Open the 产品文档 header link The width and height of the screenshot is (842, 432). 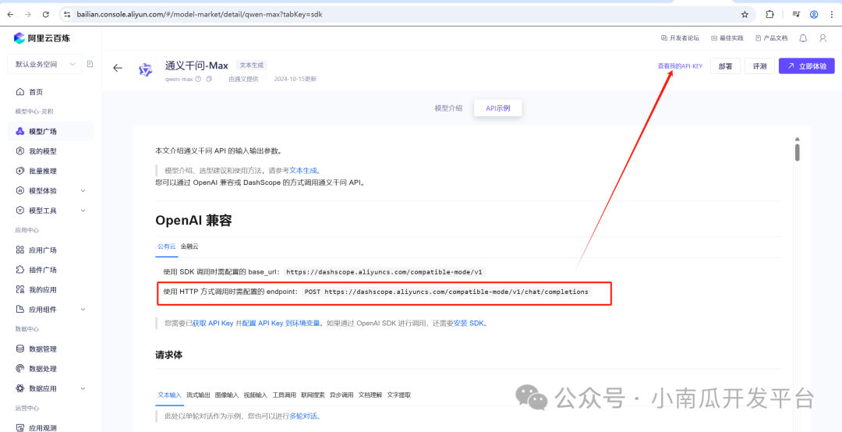[x=772, y=38]
